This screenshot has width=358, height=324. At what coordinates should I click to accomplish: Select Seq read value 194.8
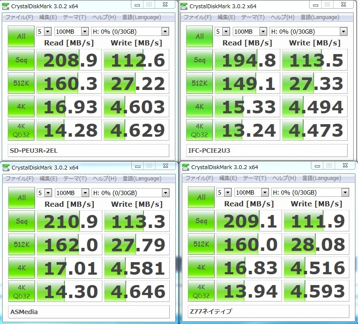(247, 60)
